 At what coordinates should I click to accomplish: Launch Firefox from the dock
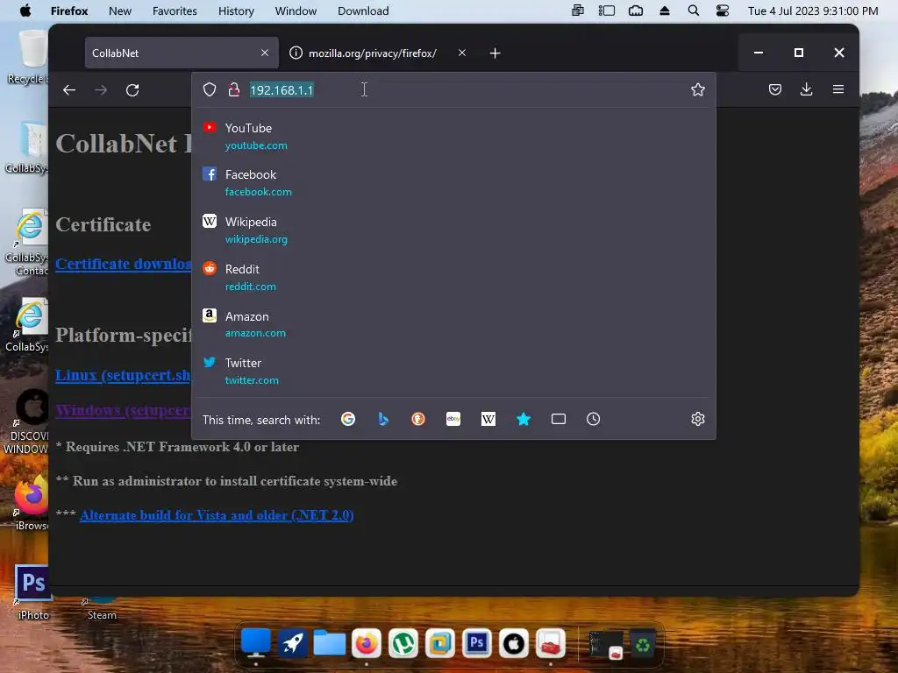tap(367, 644)
